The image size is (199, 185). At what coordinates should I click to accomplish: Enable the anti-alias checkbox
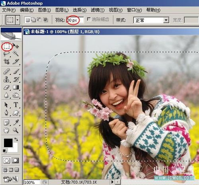(89, 19)
